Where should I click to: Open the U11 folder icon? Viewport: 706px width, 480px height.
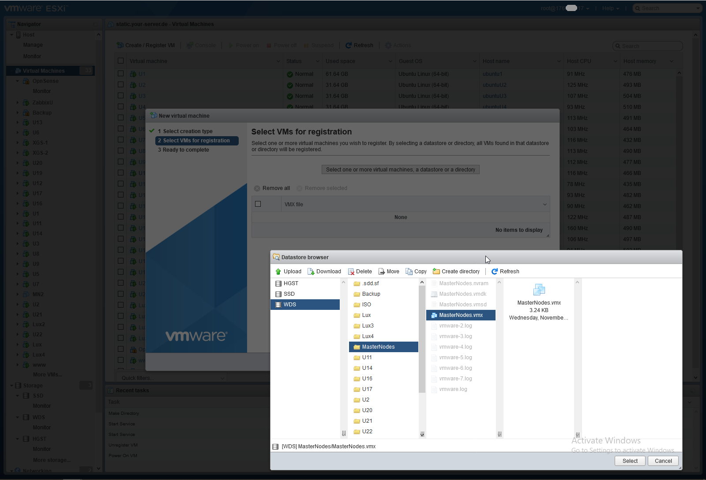click(x=357, y=357)
